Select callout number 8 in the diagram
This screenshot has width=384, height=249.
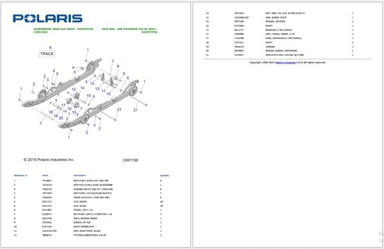point(118,66)
